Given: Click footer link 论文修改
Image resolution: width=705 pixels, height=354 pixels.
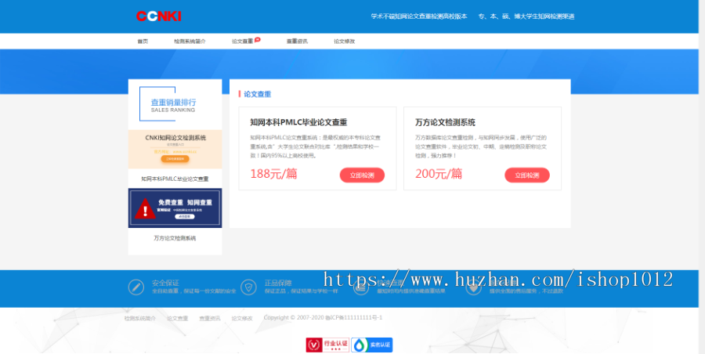Looking at the screenshot, I should click(x=242, y=318).
